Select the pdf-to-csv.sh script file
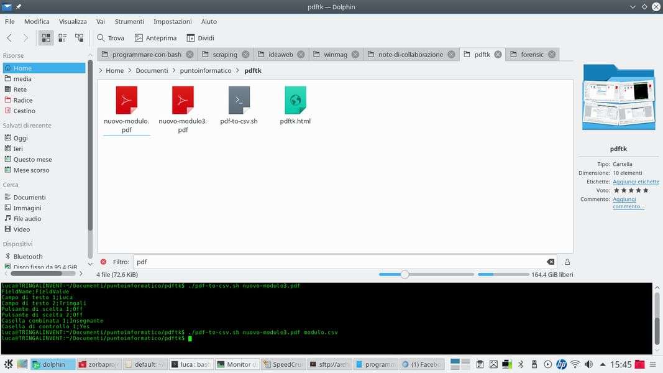Viewport: 663px width, 373px height. click(x=239, y=104)
